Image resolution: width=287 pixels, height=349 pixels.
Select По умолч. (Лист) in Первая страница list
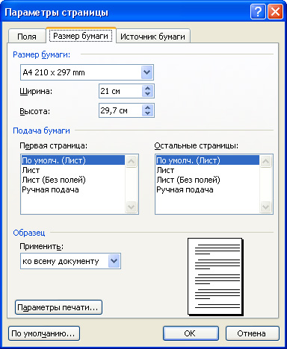point(73,160)
